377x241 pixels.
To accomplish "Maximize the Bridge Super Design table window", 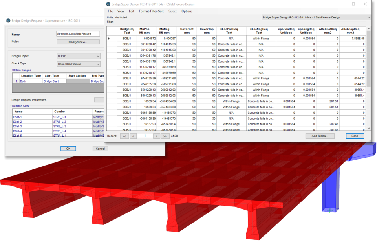I will point(353,4).
